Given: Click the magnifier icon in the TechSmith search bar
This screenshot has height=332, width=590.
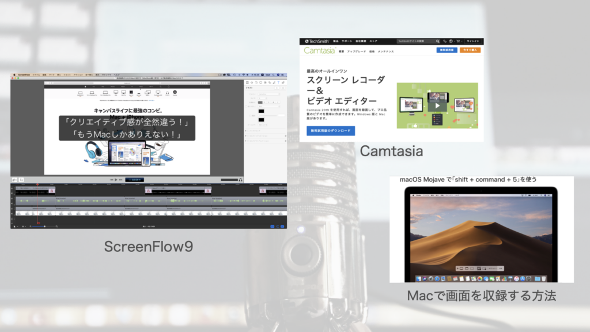Looking at the screenshot, I should point(438,41).
